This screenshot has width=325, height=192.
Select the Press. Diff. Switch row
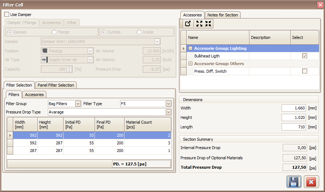pos(253,71)
